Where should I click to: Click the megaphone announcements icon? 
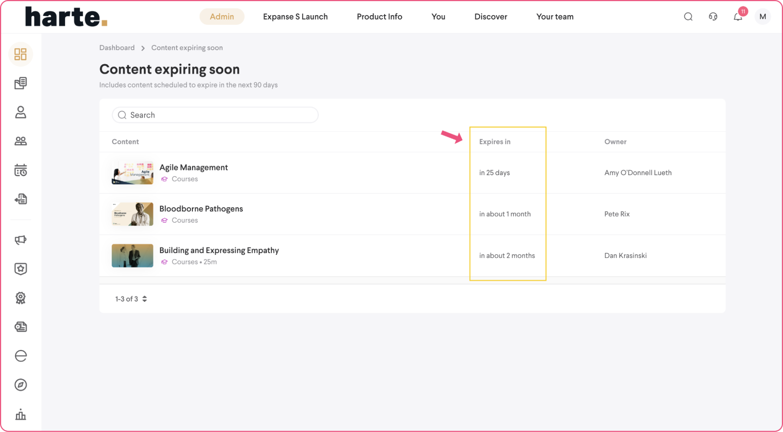pyautogui.click(x=20, y=240)
